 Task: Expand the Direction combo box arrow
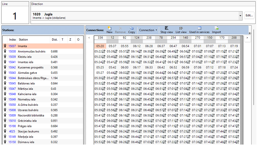pos(240,15)
